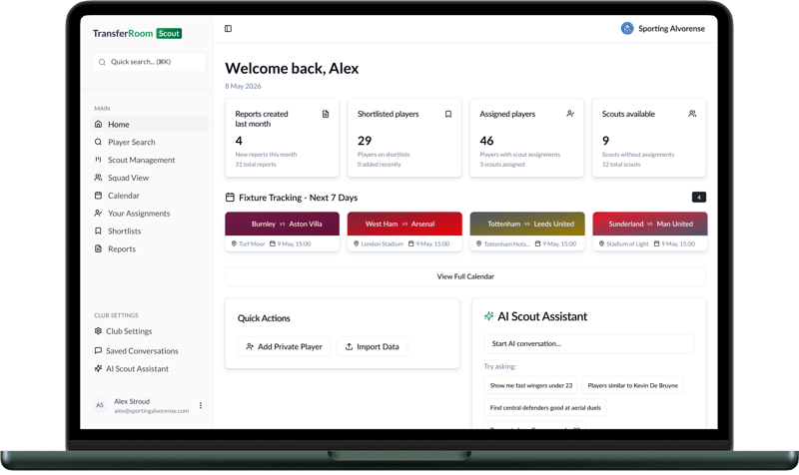Open Scout Management page
This screenshot has height=475, width=799.
click(150, 160)
